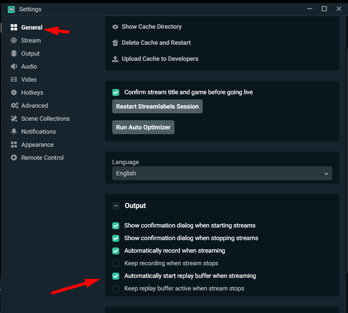Screen dimensions: 348x313
Task: Click the Notifications bell icon
Action: coord(14,132)
